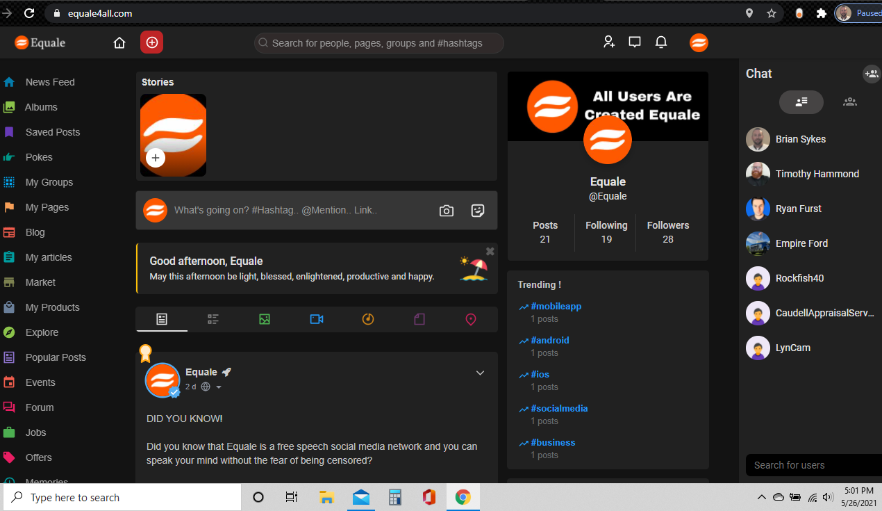Open News Feed in sidebar

[50, 82]
